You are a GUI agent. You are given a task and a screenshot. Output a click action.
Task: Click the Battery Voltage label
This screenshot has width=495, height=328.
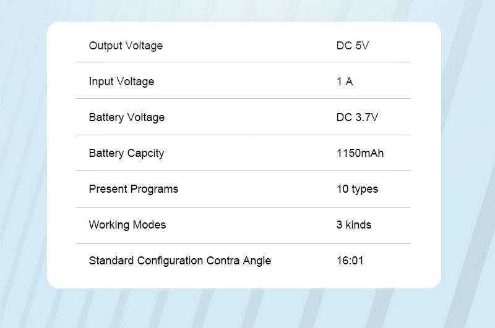tap(127, 117)
